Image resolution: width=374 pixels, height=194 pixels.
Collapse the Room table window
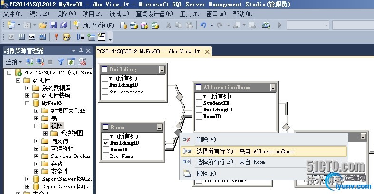[160, 127]
